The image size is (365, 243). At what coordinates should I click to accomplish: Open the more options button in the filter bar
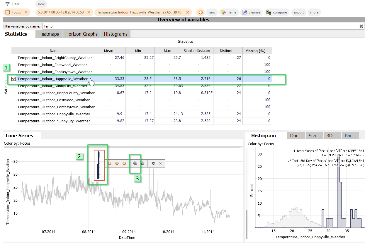(314, 12)
